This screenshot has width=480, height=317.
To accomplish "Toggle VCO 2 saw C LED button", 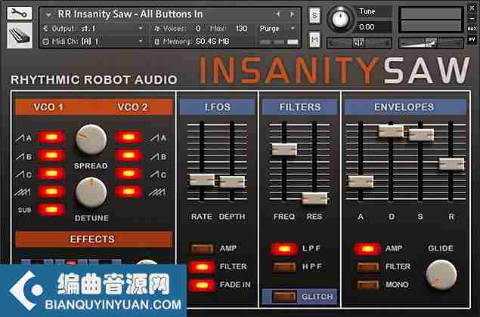I will 129,174.
